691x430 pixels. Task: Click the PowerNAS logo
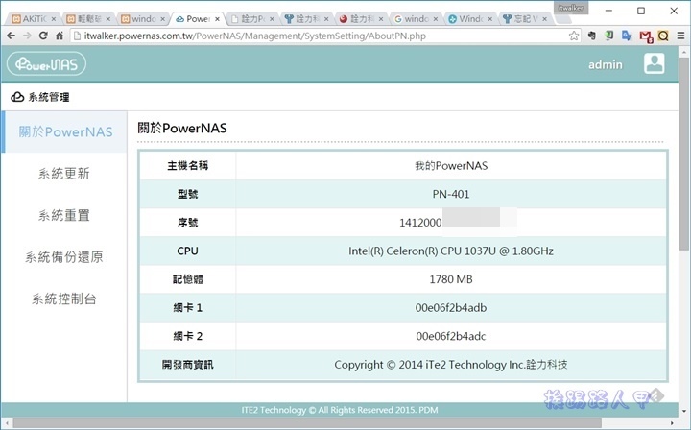coord(46,64)
